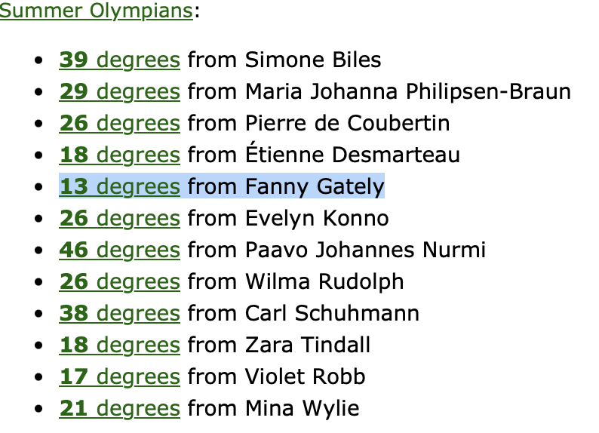Open 39 degrees link for Simone Biles

[119, 60]
